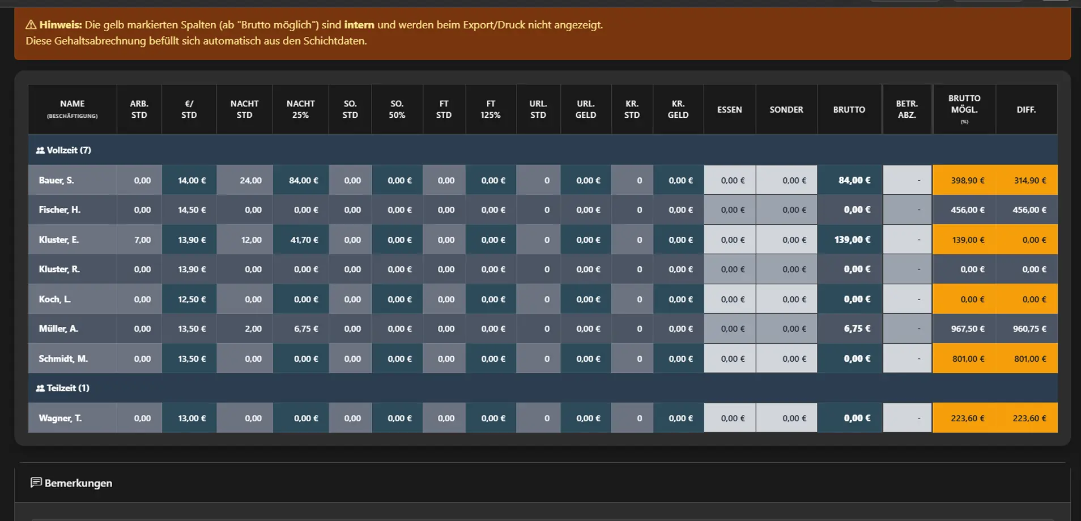The image size is (1081, 521).
Task: Edit BETR. ABZ. field for Wagner, T.
Action: 907,418
